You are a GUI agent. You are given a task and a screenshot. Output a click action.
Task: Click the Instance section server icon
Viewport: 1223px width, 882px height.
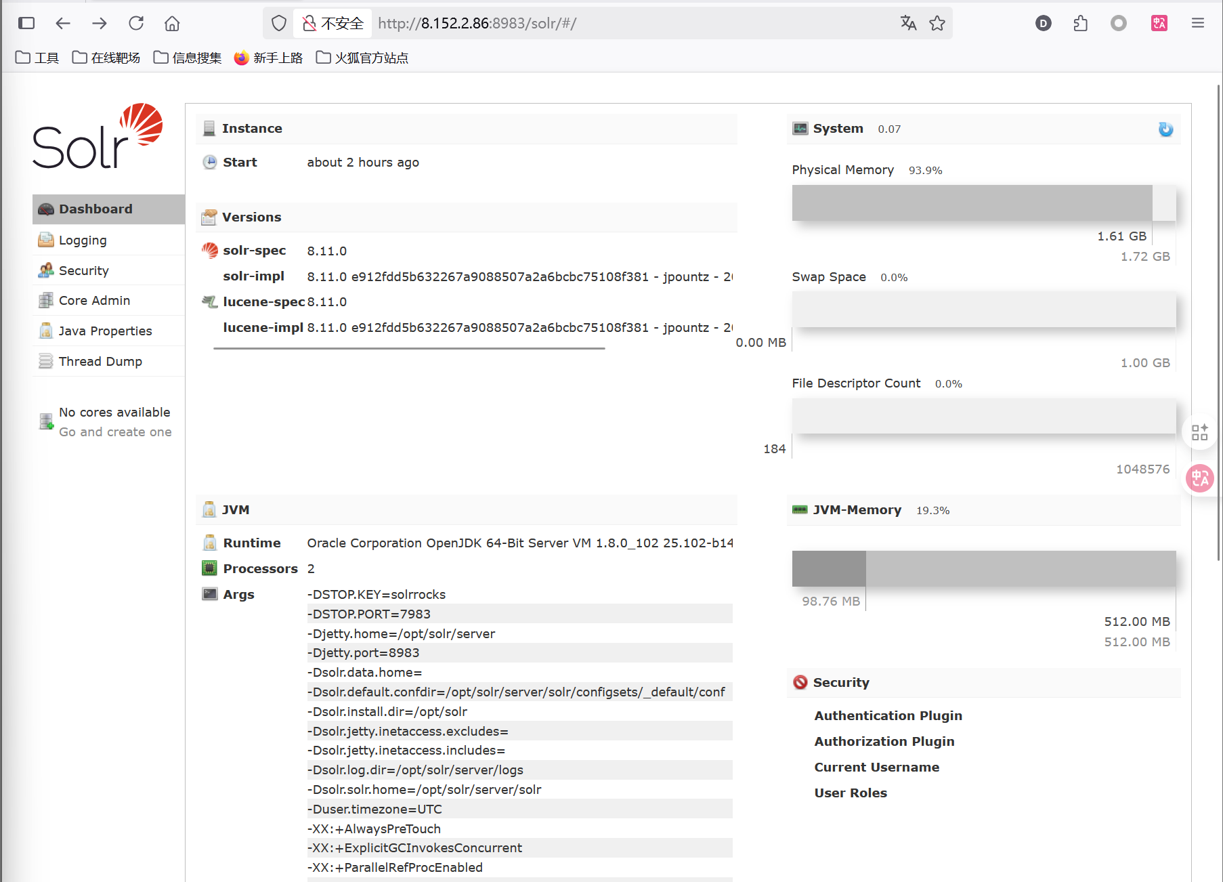coord(209,129)
